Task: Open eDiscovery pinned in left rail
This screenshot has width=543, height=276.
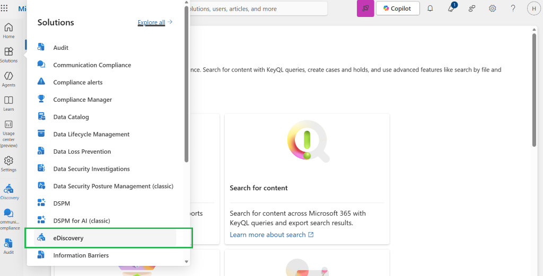Action: [x=8, y=192]
